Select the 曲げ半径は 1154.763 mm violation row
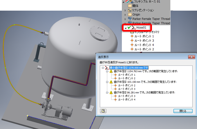 [146, 71]
